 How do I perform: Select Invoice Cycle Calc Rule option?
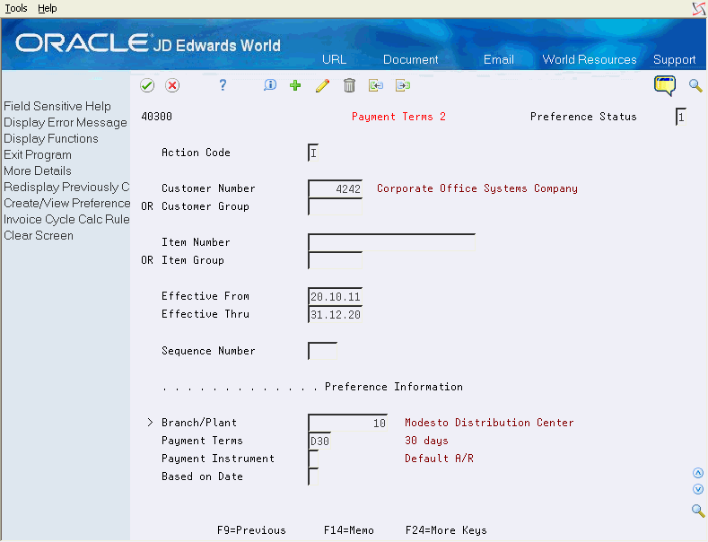click(x=66, y=220)
